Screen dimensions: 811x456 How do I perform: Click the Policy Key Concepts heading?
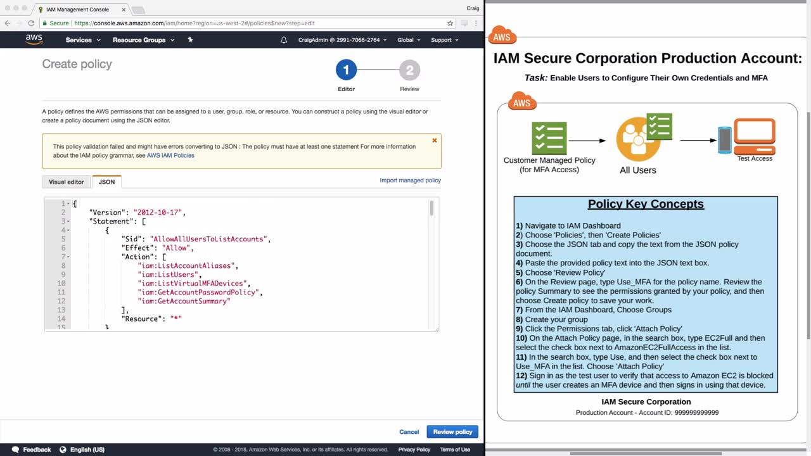(x=646, y=204)
